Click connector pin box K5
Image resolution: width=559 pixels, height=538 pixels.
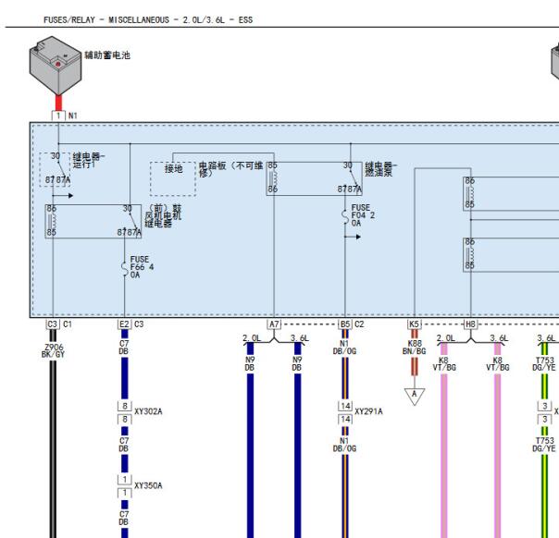(414, 324)
